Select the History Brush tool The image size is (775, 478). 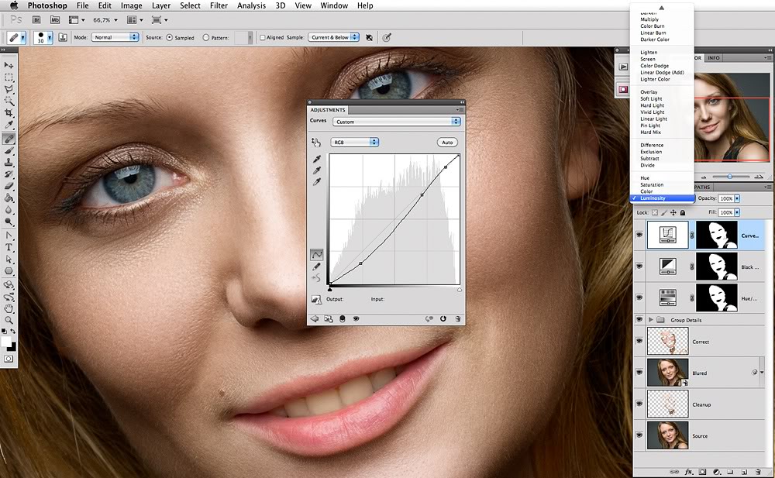point(9,174)
